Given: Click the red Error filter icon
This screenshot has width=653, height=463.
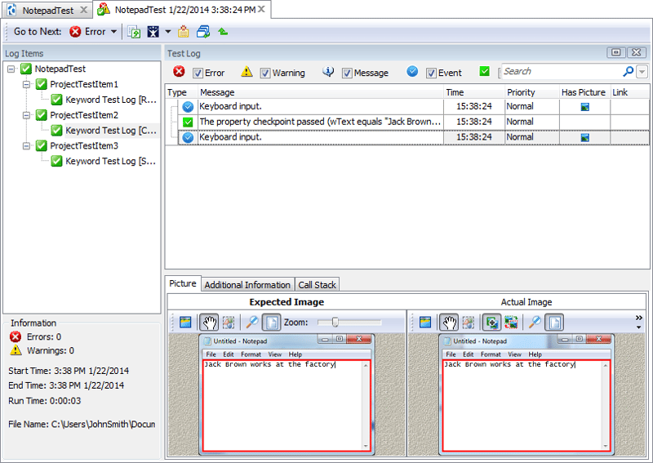Looking at the screenshot, I should (x=179, y=72).
